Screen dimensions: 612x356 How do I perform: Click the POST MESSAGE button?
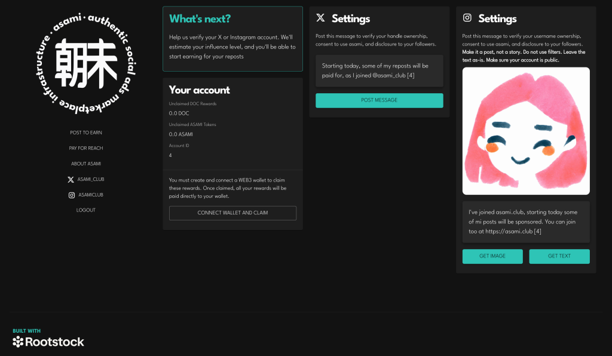(380, 100)
